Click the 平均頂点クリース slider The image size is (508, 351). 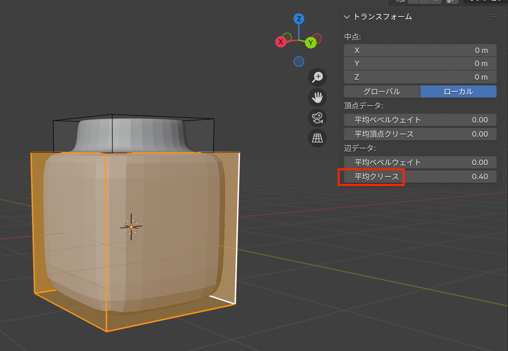pyautogui.click(x=420, y=134)
